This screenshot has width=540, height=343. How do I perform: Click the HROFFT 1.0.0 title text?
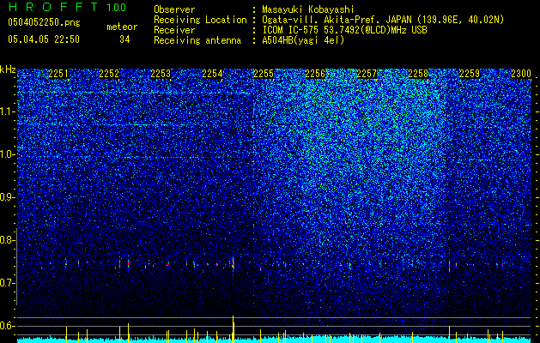coord(67,7)
